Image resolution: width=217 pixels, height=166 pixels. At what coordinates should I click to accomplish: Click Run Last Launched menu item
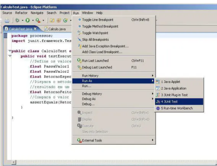(x=113, y=61)
